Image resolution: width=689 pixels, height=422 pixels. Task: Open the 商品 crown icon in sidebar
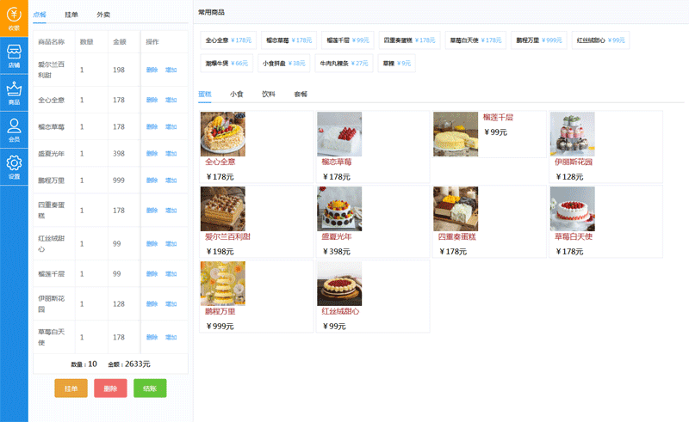click(14, 93)
